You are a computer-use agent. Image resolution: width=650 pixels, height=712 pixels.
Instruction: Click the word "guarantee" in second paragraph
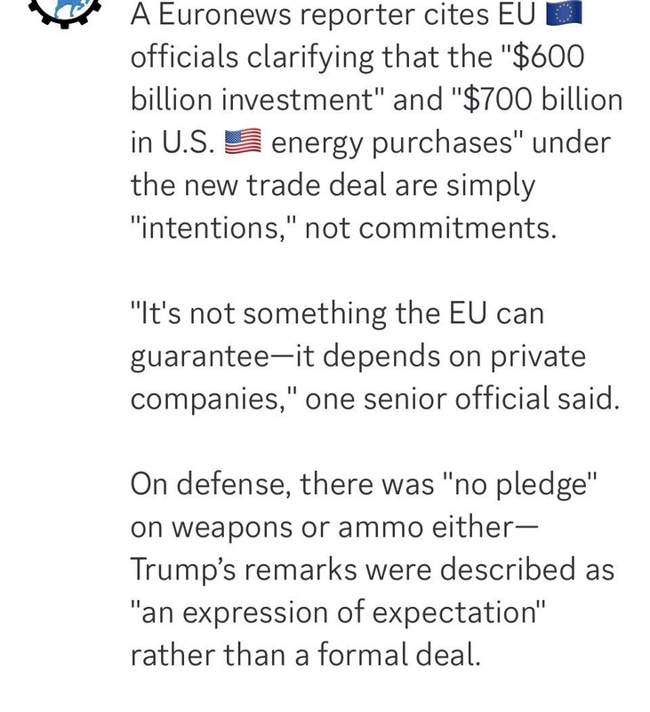(x=200, y=357)
